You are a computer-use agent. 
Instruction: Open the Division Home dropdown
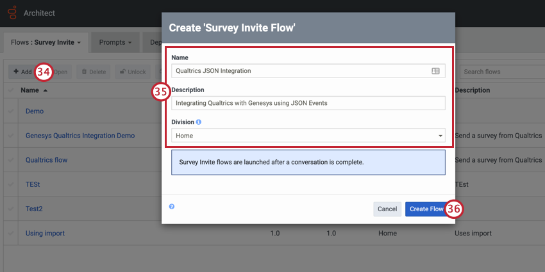pos(308,136)
